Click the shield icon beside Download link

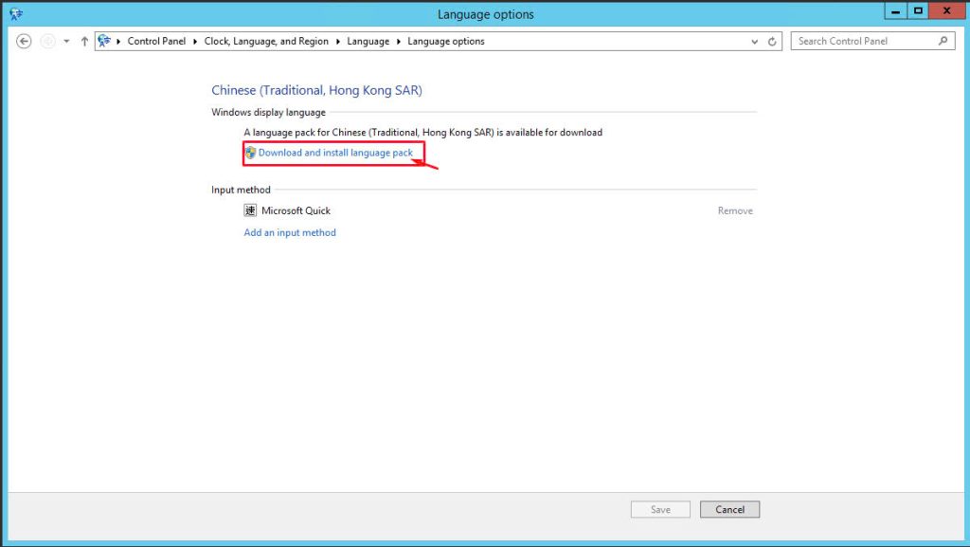tap(250, 153)
